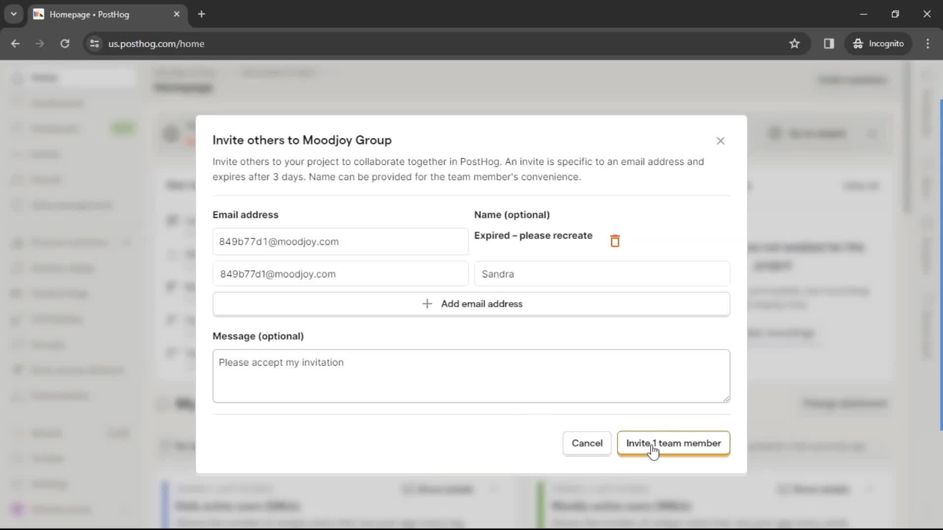Click the browser extensions puzzle icon
Image resolution: width=943 pixels, height=530 pixels.
[x=829, y=43]
